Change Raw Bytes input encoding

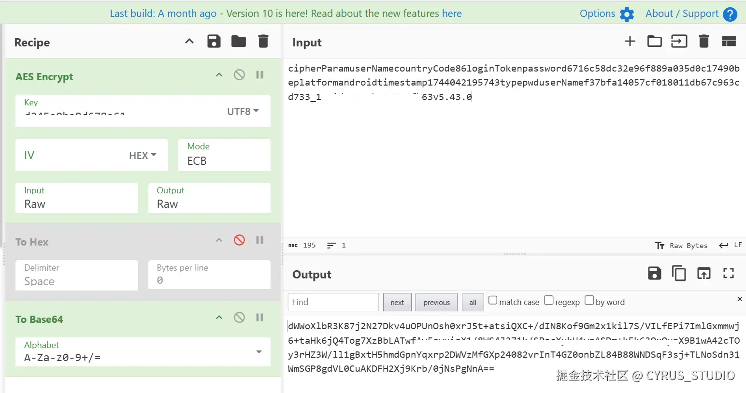(681, 246)
